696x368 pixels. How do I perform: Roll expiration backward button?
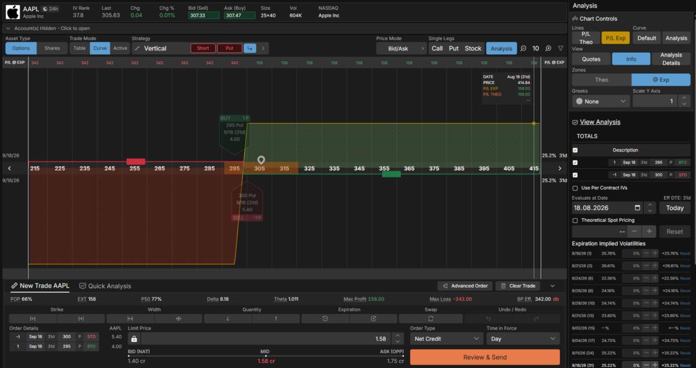(x=325, y=319)
